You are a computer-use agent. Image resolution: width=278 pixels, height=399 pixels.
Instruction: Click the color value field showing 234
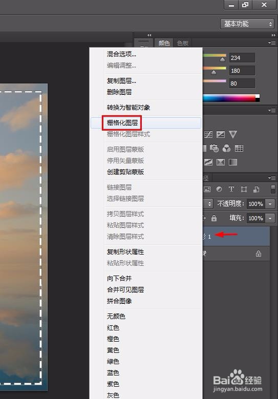click(242, 58)
